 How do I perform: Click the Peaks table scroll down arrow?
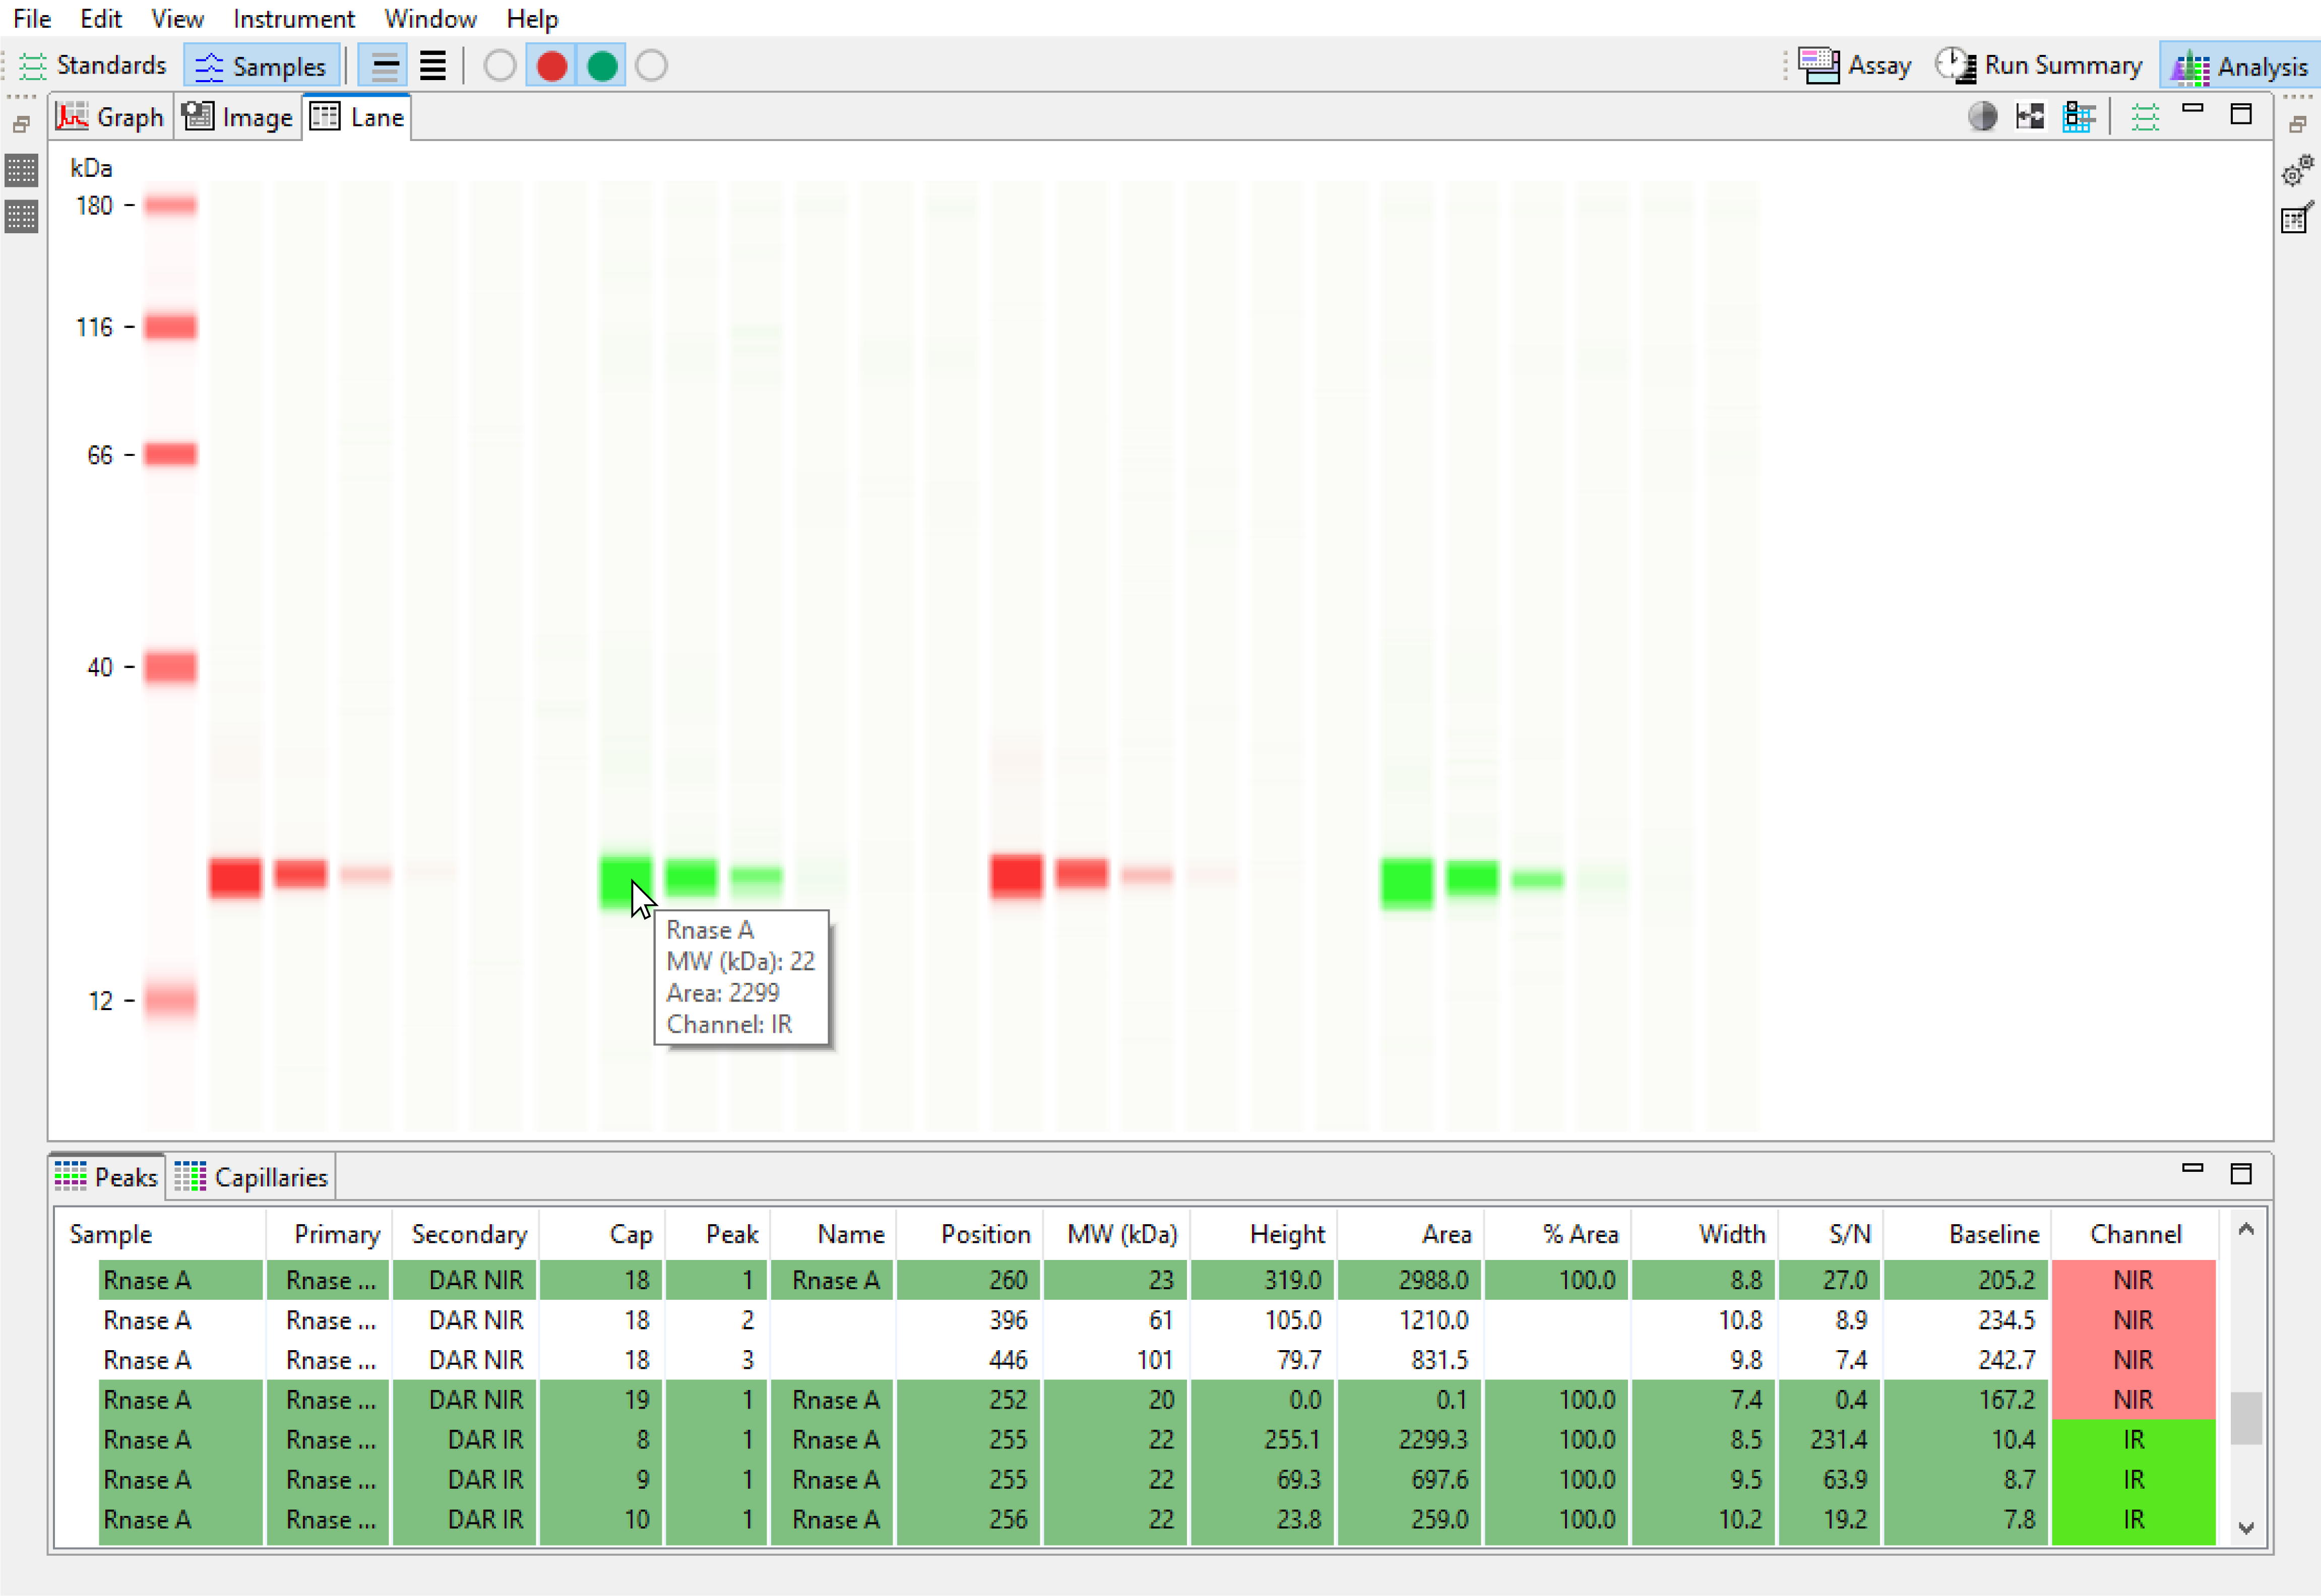[2246, 1527]
